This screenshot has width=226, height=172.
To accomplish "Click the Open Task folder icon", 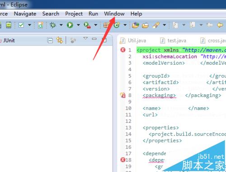I will click(146, 25).
